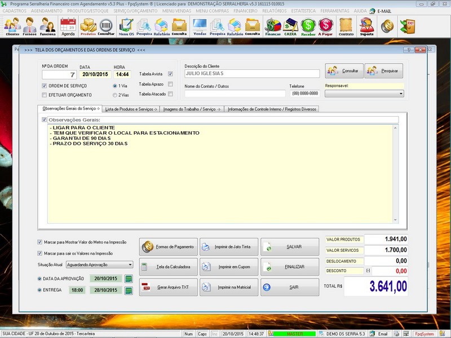Switch to Imagens do Trabalho / Serviço tab
This screenshot has height=338, width=451.
[x=192, y=109]
